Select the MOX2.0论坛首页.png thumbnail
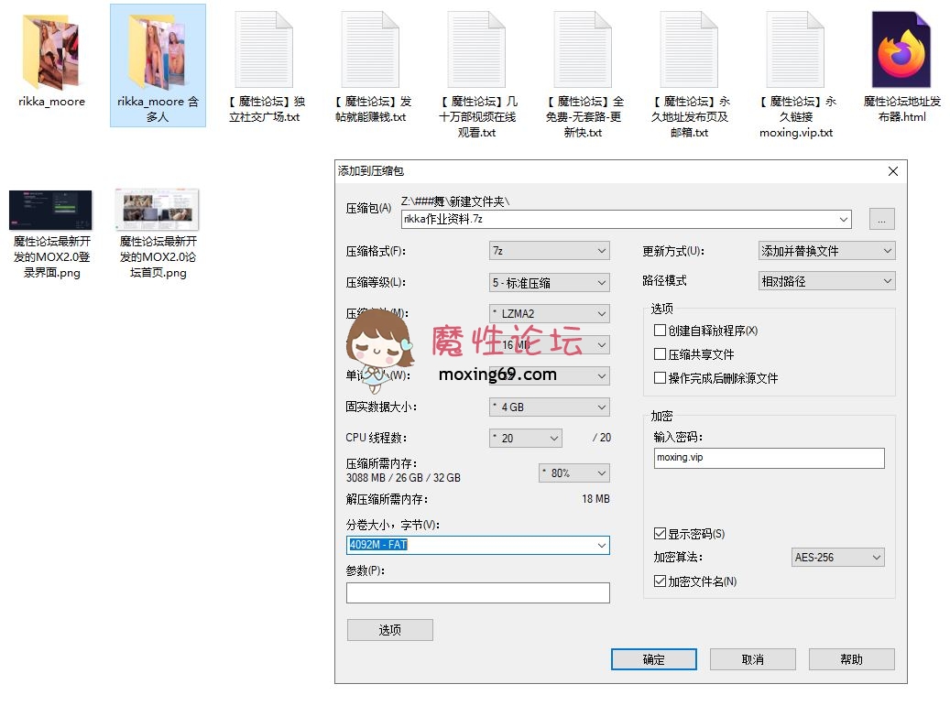Viewport: 950px width, 706px height. pos(158,210)
